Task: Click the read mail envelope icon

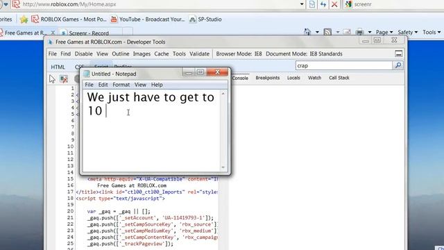Action: (x=347, y=32)
